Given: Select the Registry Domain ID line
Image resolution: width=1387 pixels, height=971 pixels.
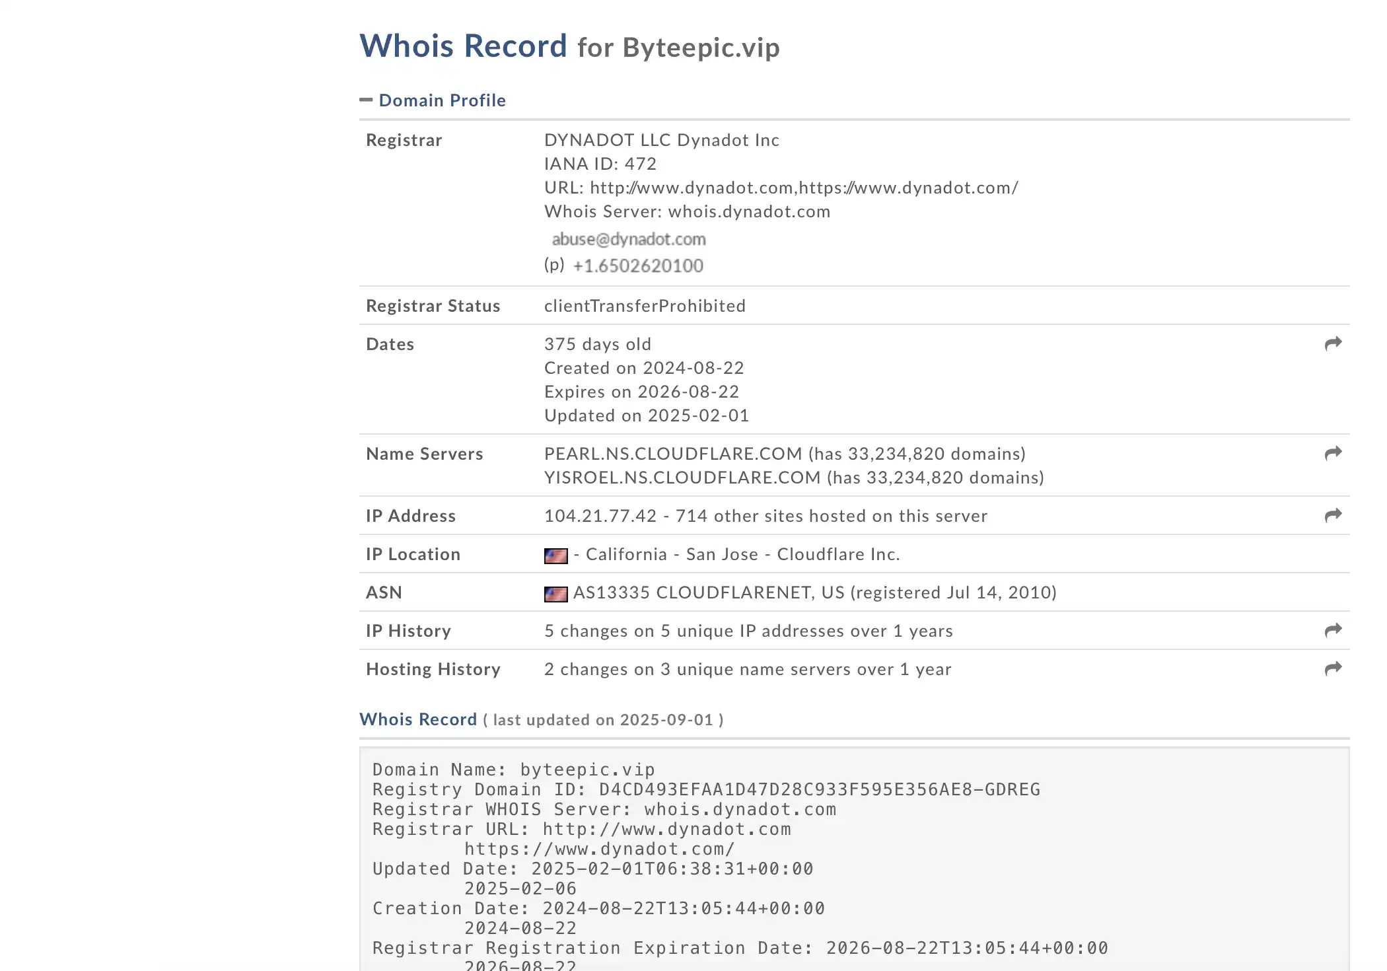Looking at the screenshot, I should (x=706, y=789).
